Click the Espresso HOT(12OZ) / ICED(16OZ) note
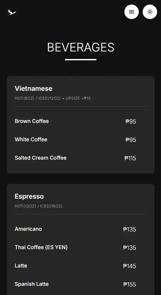Image resolution: width=161 pixels, height=295 pixels. [x=39, y=206]
